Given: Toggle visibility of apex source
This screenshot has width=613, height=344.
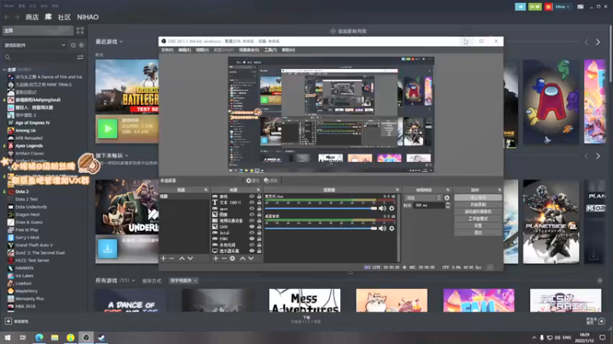Looking at the screenshot, I should [x=252, y=209].
